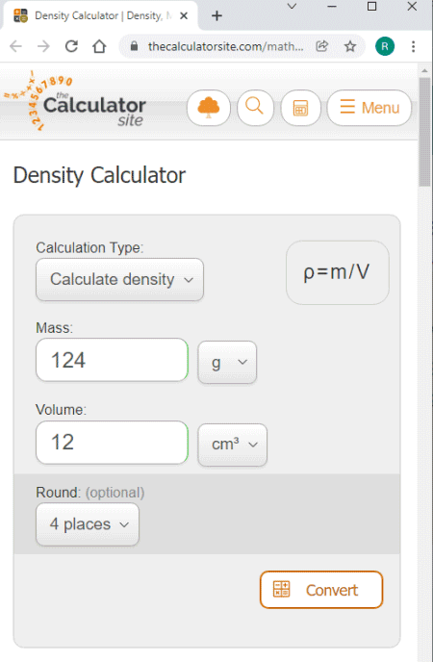Expand the 4 places rounding dropdown
The width and height of the screenshot is (433, 662).
click(x=88, y=524)
